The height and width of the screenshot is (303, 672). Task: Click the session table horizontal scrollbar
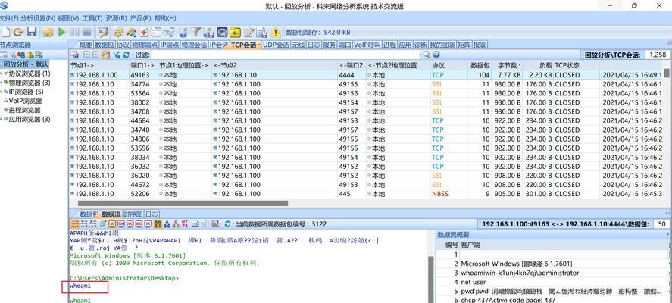[x=182, y=204]
